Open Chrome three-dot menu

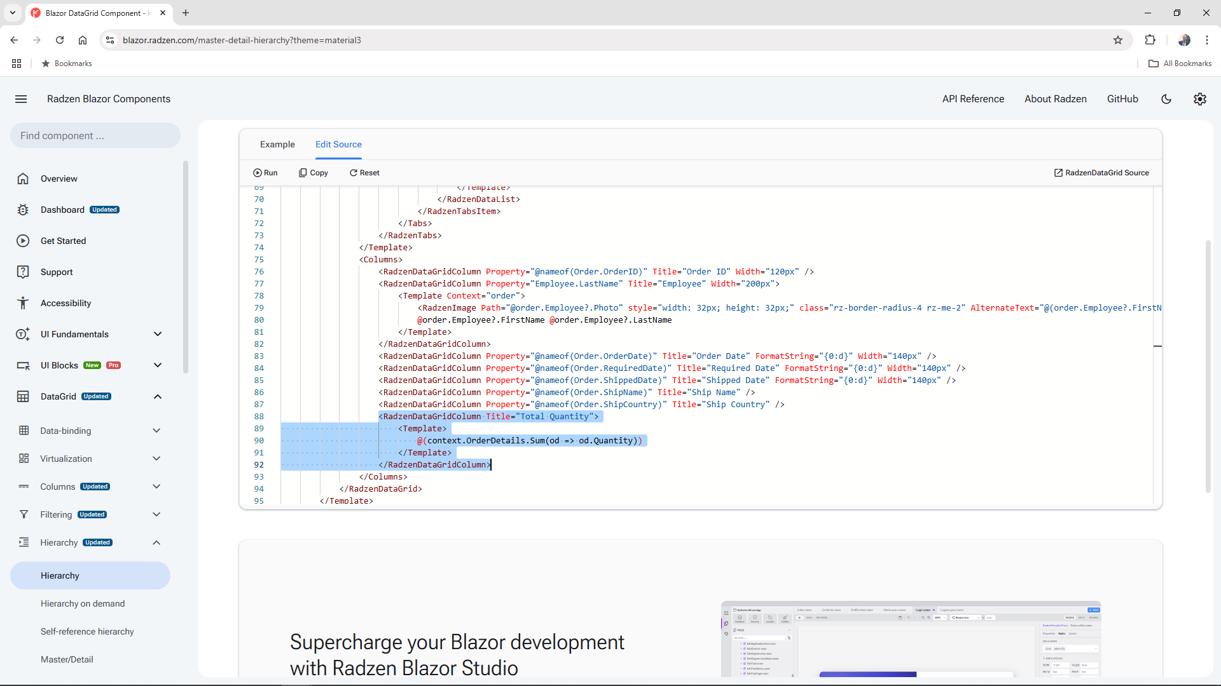click(1206, 40)
